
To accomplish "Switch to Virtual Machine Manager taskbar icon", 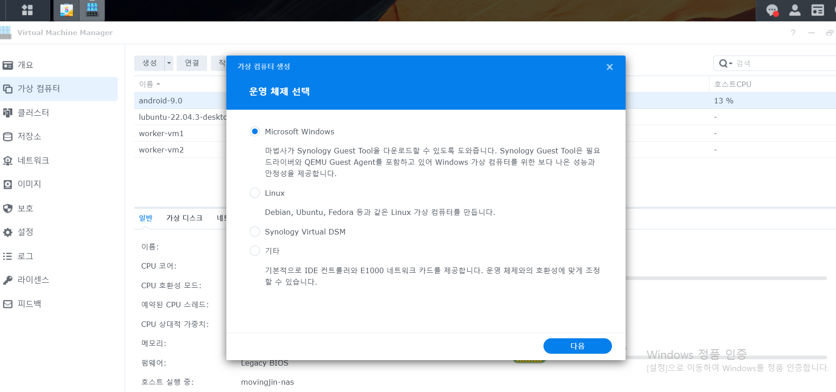I will click(x=92, y=10).
